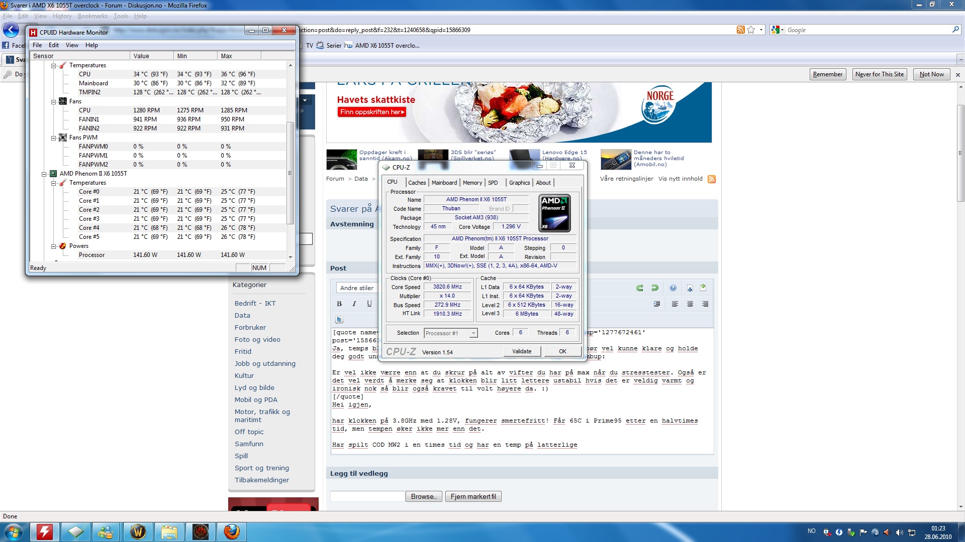Image resolution: width=965 pixels, height=542 pixels.
Task: Click the volume speaker tray icon
Action: coord(899,532)
